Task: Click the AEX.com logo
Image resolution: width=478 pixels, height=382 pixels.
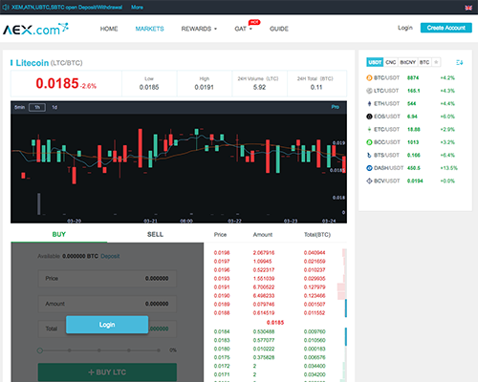Action: click(35, 29)
